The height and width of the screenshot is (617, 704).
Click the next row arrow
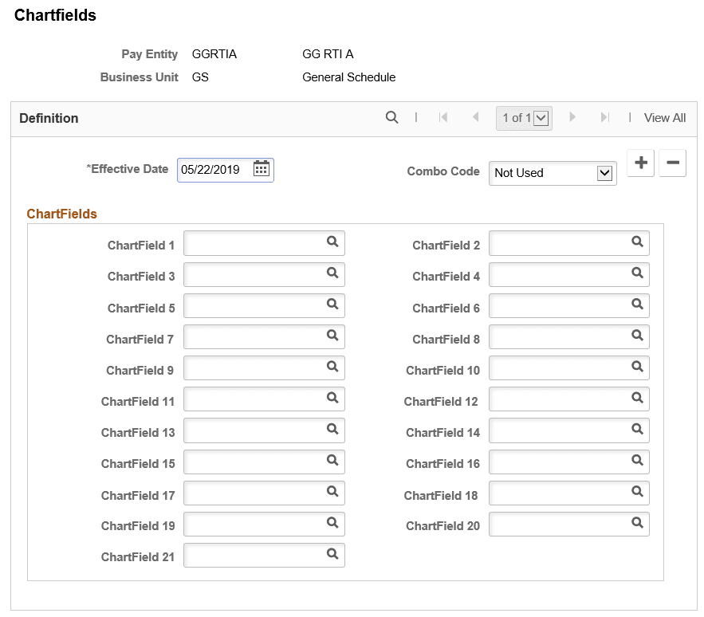click(572, 117)
